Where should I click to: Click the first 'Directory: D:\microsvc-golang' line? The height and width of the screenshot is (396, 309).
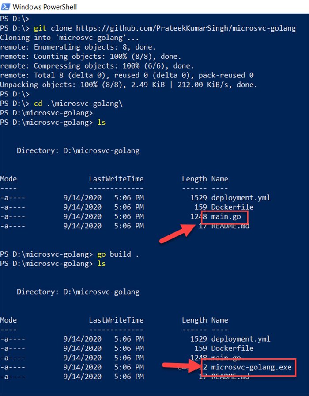78,150
